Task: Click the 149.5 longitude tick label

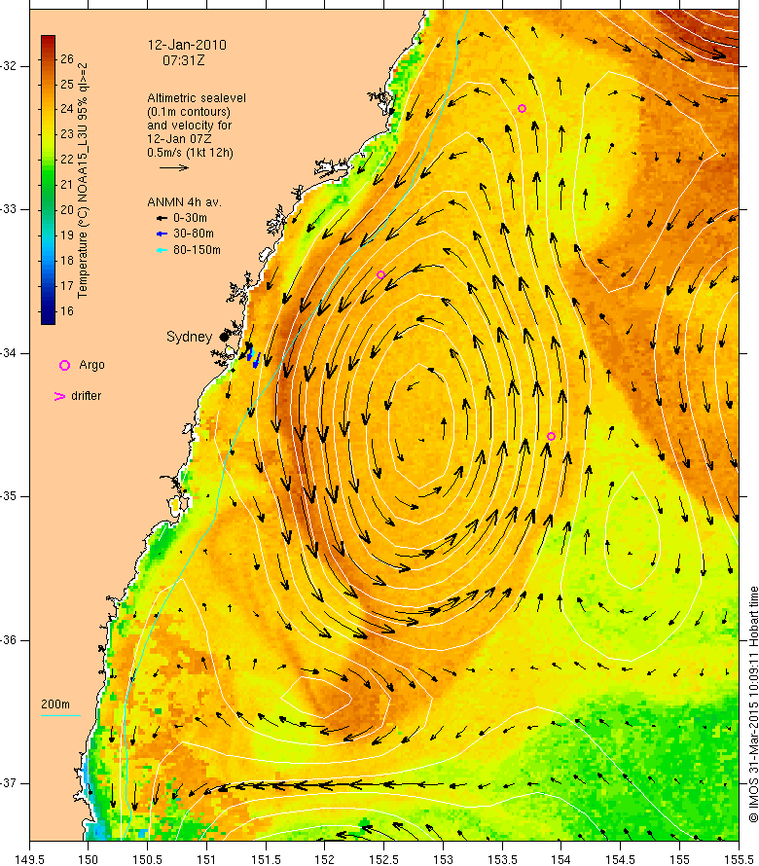Action: 29,860
